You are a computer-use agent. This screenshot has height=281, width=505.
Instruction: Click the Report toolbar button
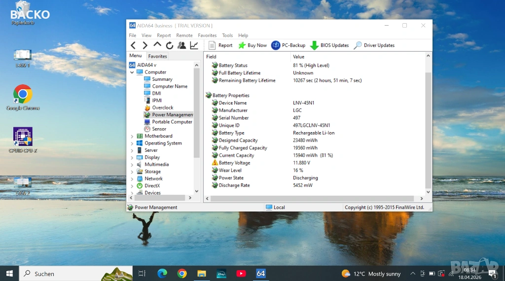pyautogui.click(x=220, y=45)
